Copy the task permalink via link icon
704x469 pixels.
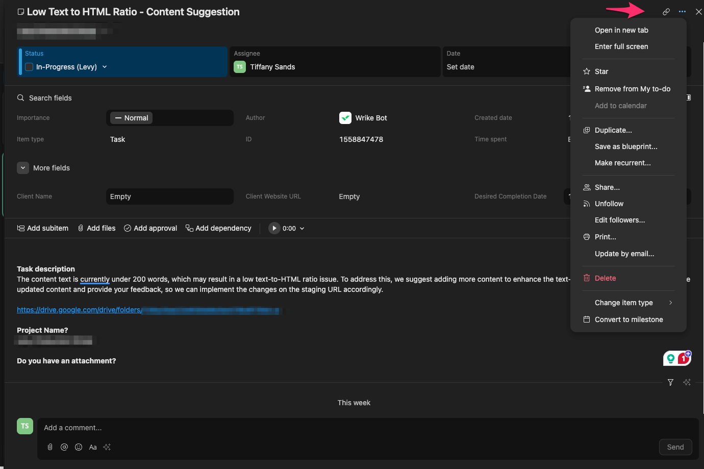pyautogui.click(x=666, y=12)
